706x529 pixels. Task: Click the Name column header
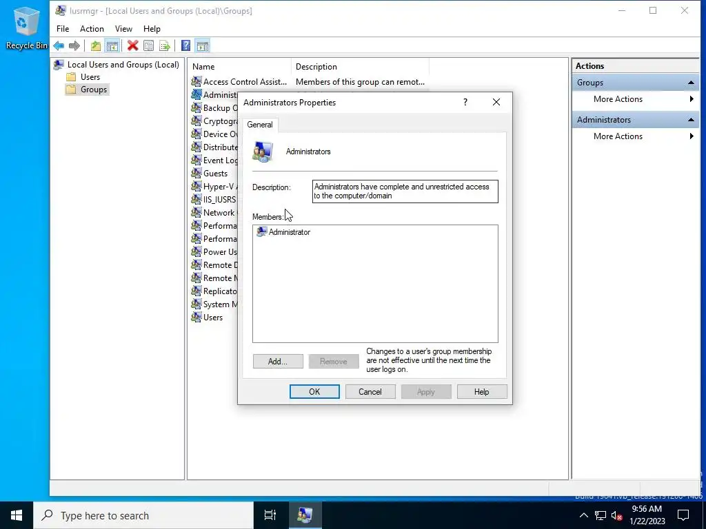pos(239,67)
